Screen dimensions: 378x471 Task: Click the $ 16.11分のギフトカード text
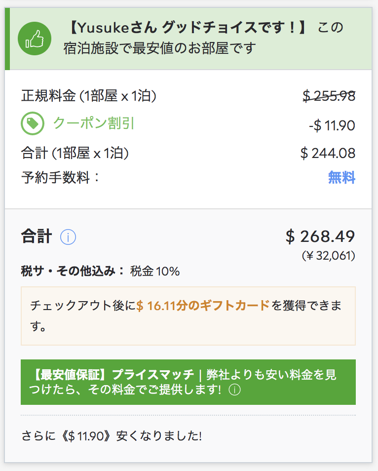pos(203,306)
